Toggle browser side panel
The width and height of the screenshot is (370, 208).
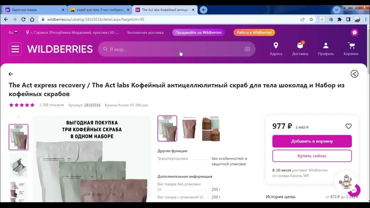(348, 19)
